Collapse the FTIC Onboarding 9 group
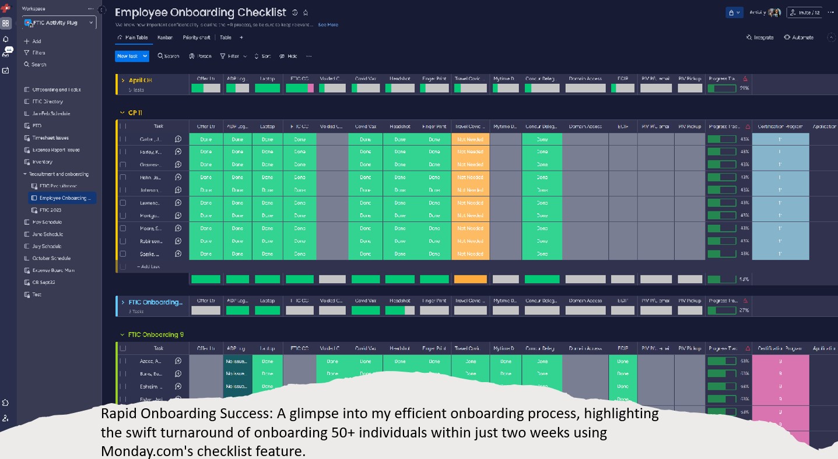This screenshot has width=838, height=459. click(122, 335)
